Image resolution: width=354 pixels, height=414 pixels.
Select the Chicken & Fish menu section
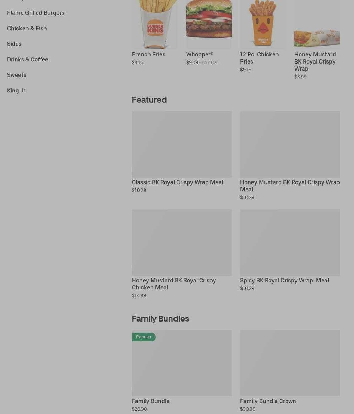point(27,28)
